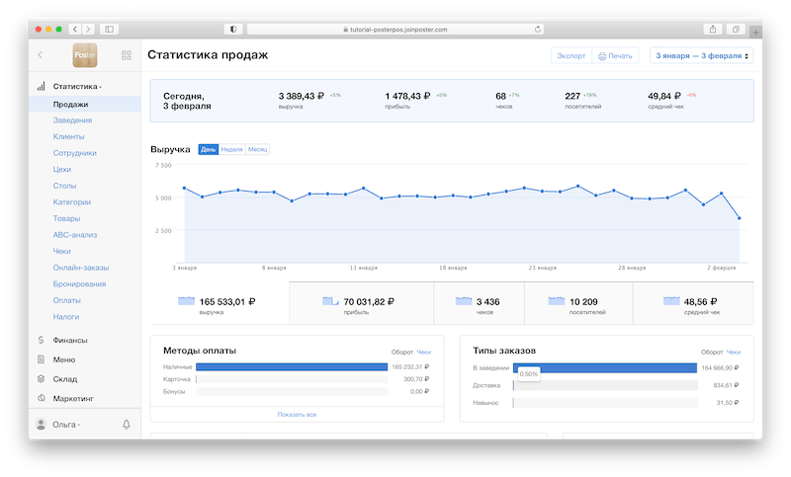Click Показать все under payment methods
This screenshot has width=791, height=477.
297,415
